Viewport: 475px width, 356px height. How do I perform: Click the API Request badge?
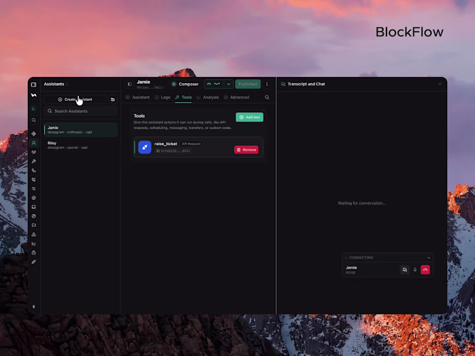(x=191, y=144)
